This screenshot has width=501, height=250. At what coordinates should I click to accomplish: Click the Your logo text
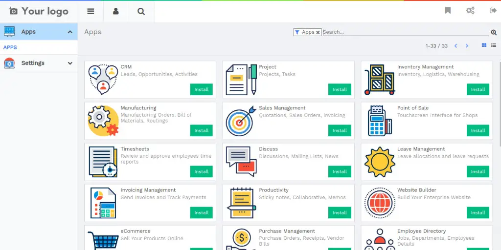point(45,11)
